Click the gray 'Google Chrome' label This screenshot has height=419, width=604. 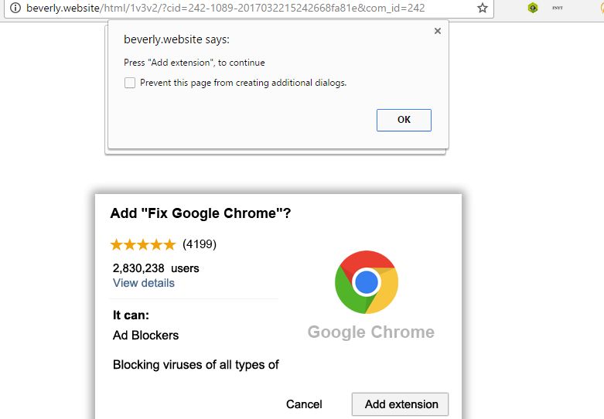370,332
